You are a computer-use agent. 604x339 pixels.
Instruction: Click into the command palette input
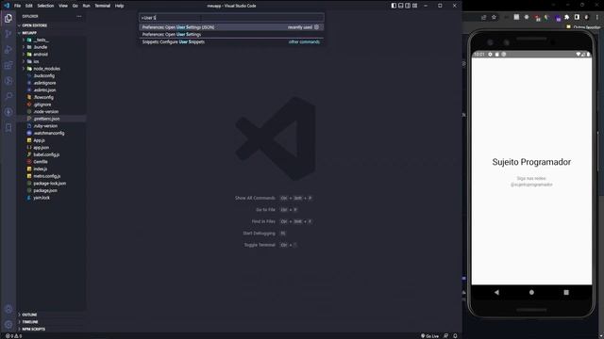click(231, 18)
